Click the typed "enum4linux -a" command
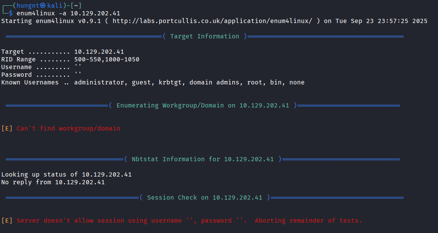The image size is (438, 233). pos(41,13)
